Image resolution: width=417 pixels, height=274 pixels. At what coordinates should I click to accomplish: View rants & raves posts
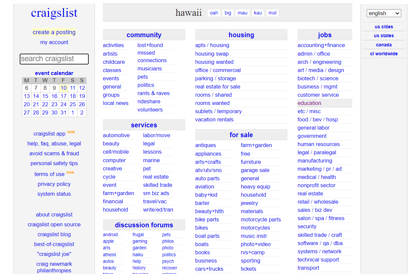click(153, 93)
